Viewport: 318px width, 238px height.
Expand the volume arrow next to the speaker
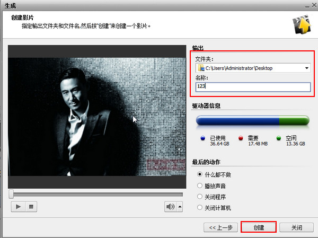180,207
